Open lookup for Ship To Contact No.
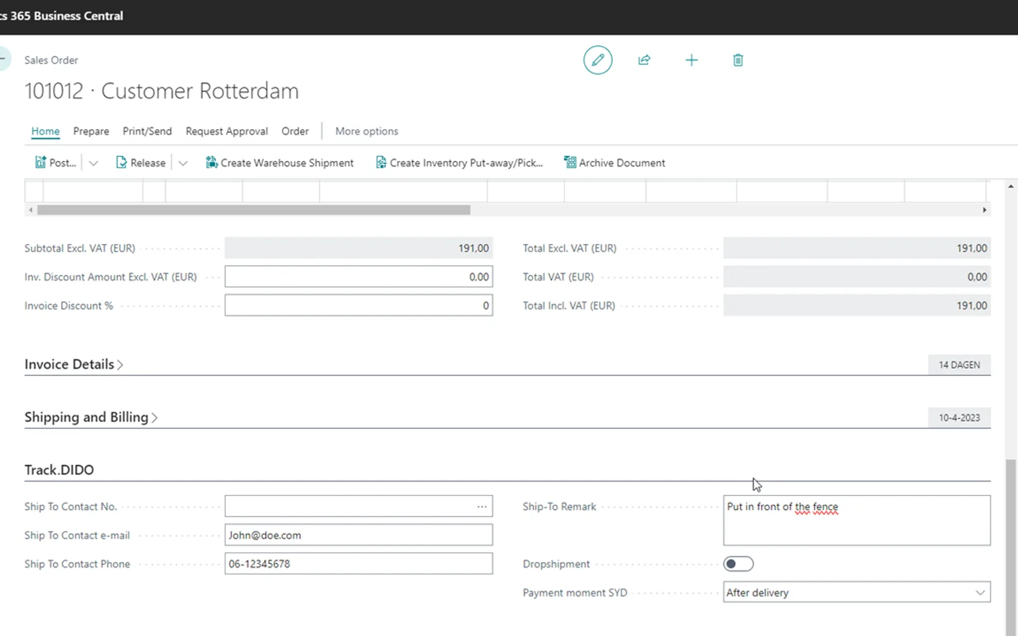Screen dimensions: 1018x636 coord(482,506)
